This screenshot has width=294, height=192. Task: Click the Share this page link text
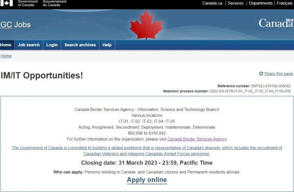(x=278, y=74)
